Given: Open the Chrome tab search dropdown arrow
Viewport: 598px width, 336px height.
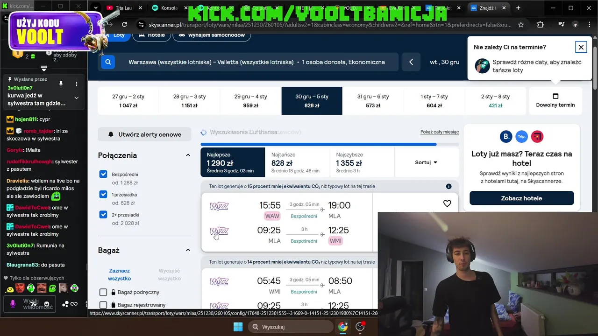Looking at the screenshot, I should (96, 8).
